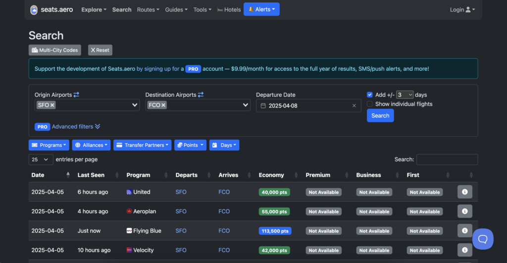Sort table by Program column

tap(166, 175)
